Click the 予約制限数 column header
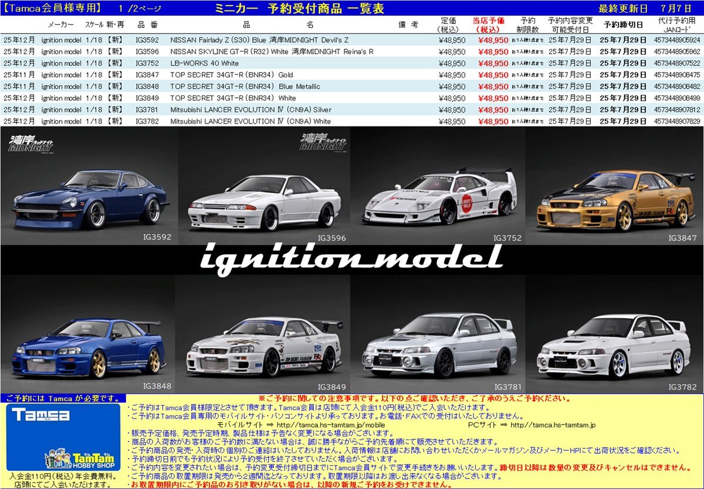This screenshot has width=704, height=489. coord(527,25)
